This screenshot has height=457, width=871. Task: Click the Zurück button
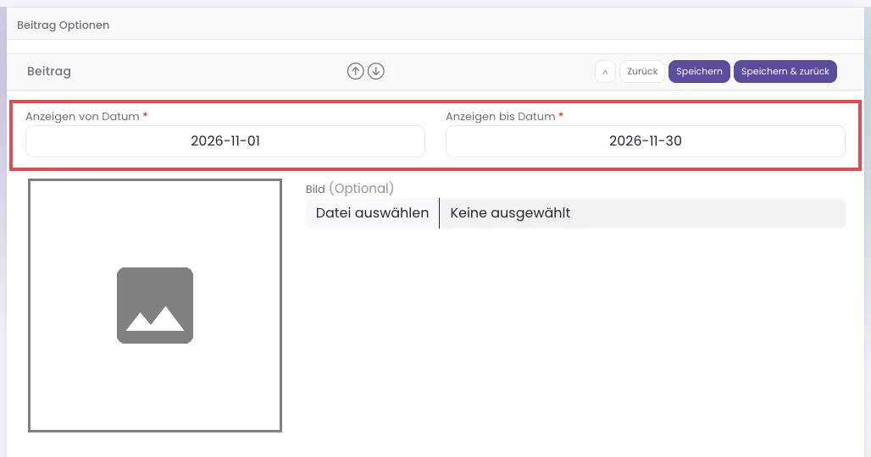coord(642,72)
